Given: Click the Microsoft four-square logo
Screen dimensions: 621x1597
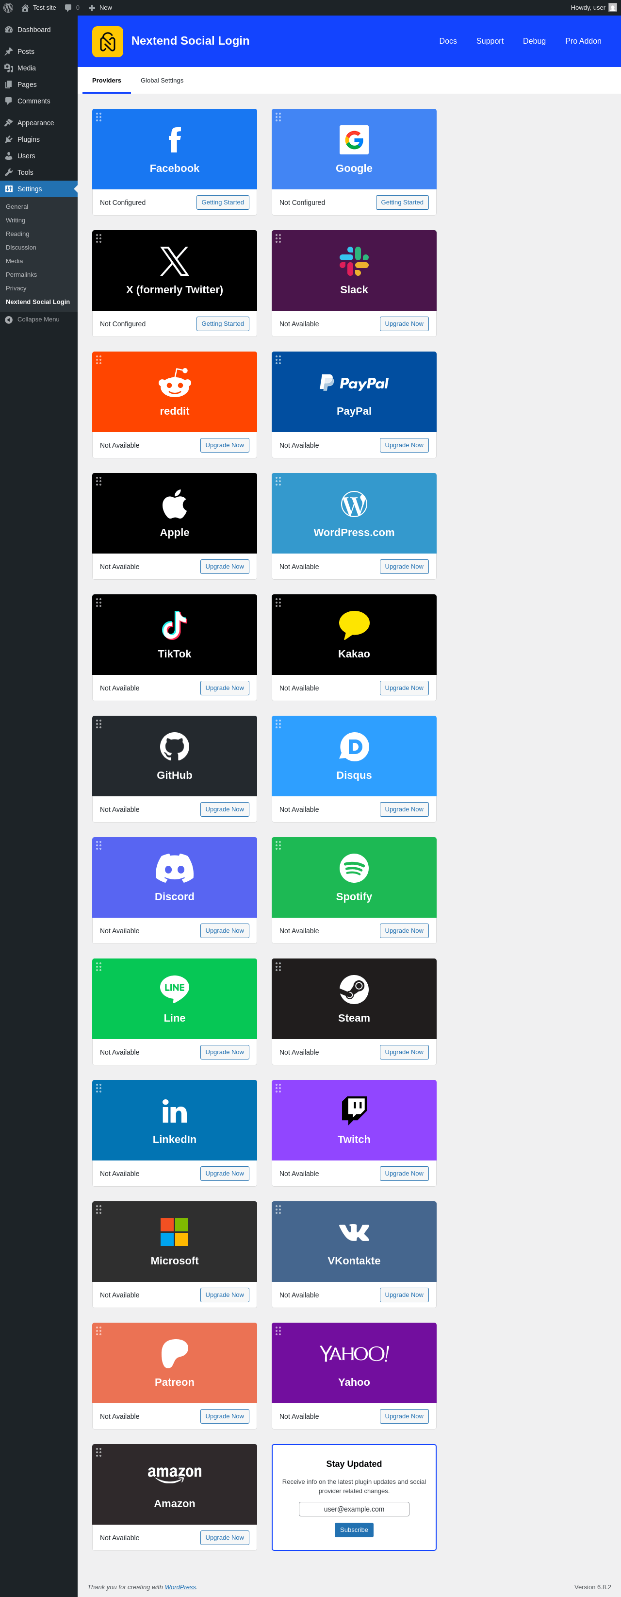Looking at the screenshot, I should pos(175,1232).
